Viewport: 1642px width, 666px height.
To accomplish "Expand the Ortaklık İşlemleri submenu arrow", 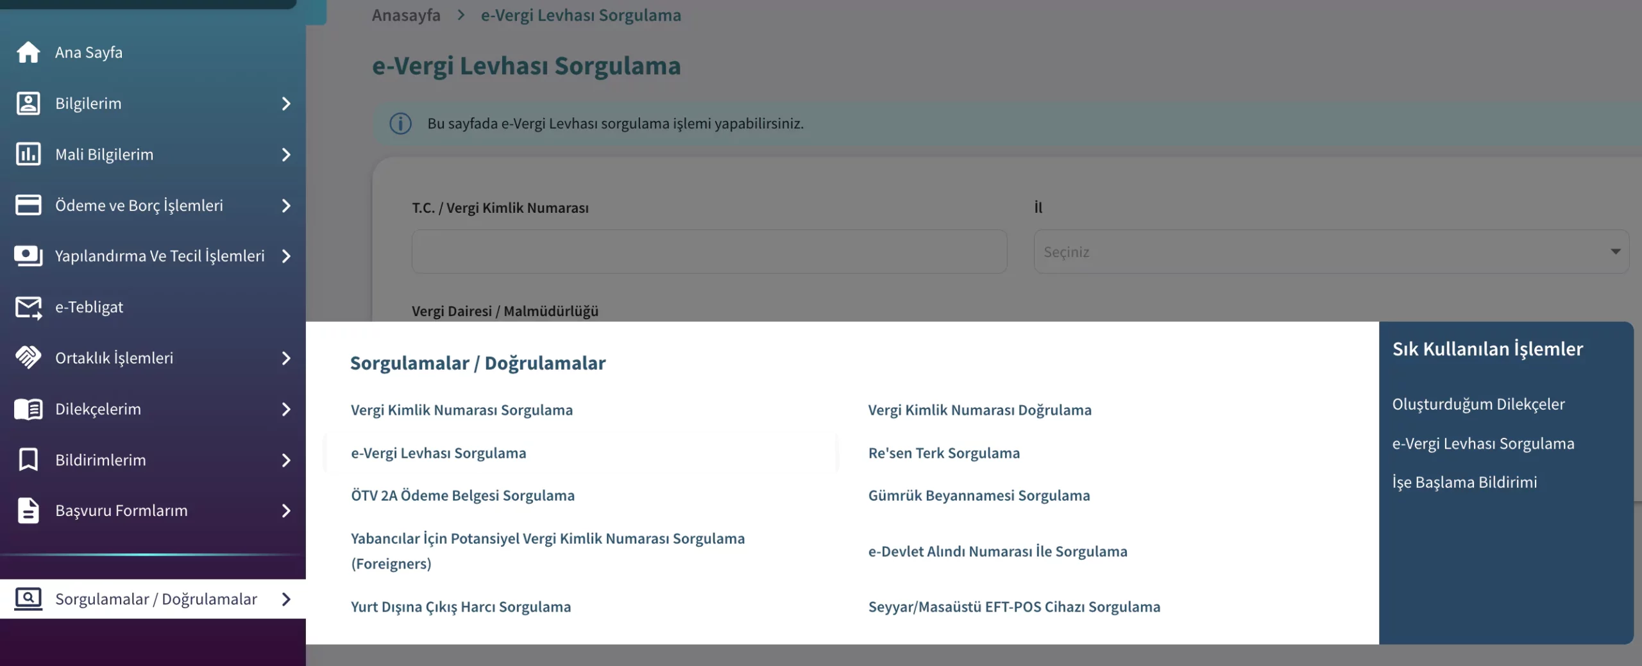I will coord(286,358).
